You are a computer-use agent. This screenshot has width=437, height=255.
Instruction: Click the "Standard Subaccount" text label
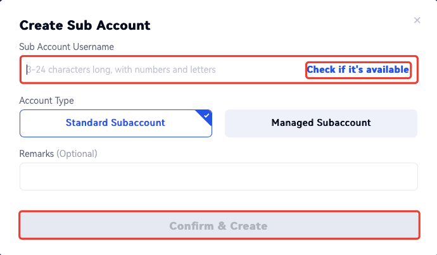[115, 123]
